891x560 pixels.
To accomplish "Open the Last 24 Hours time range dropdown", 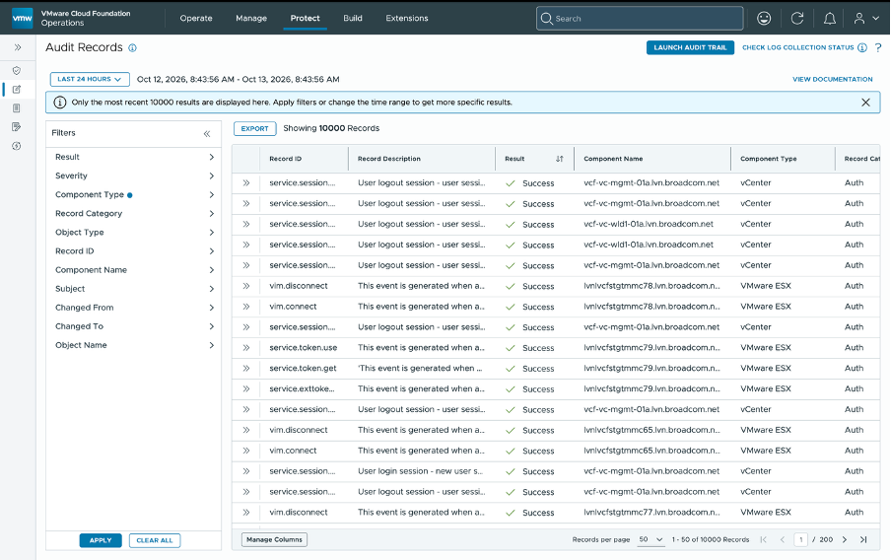I will tap(90, 79).
